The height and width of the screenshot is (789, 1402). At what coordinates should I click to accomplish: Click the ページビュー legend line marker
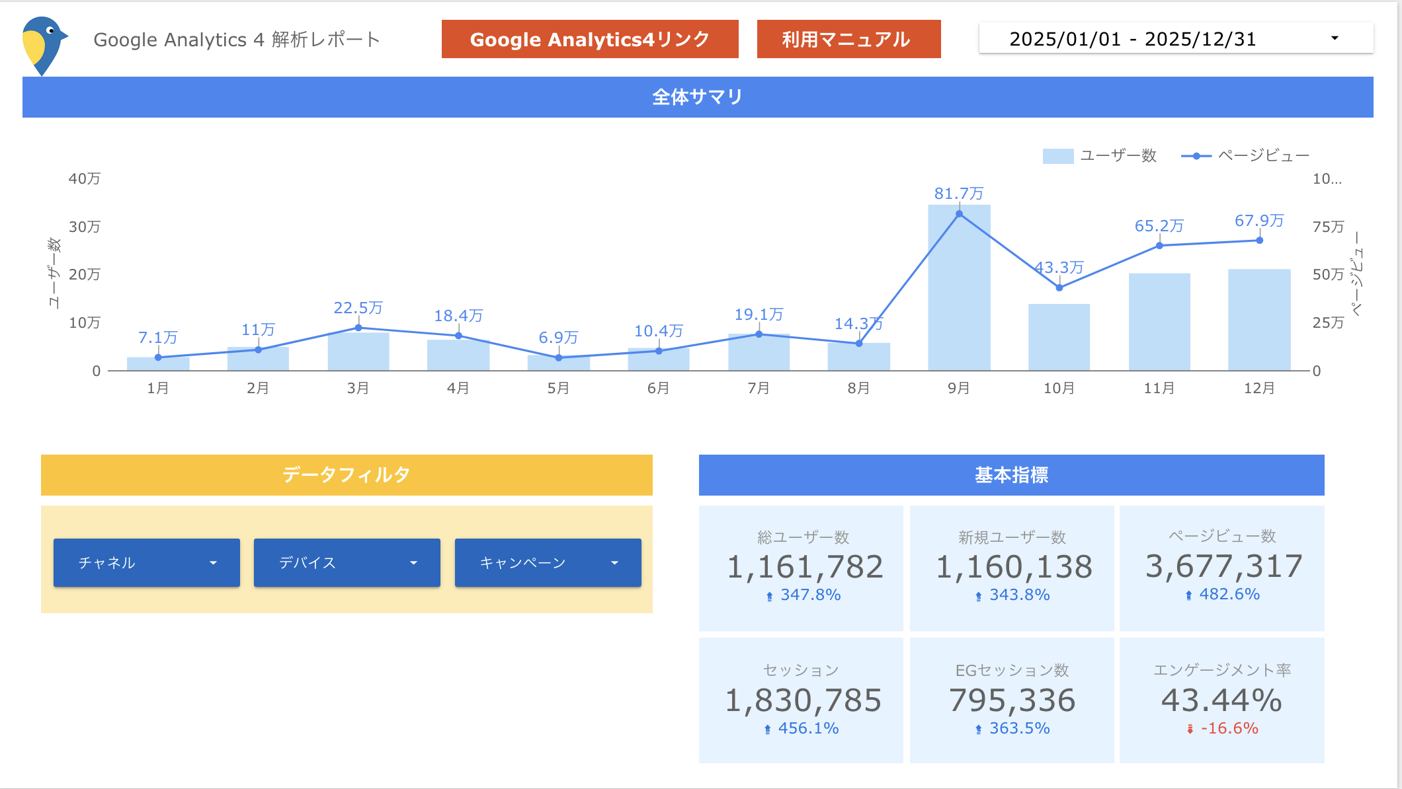coord(1196,156)
